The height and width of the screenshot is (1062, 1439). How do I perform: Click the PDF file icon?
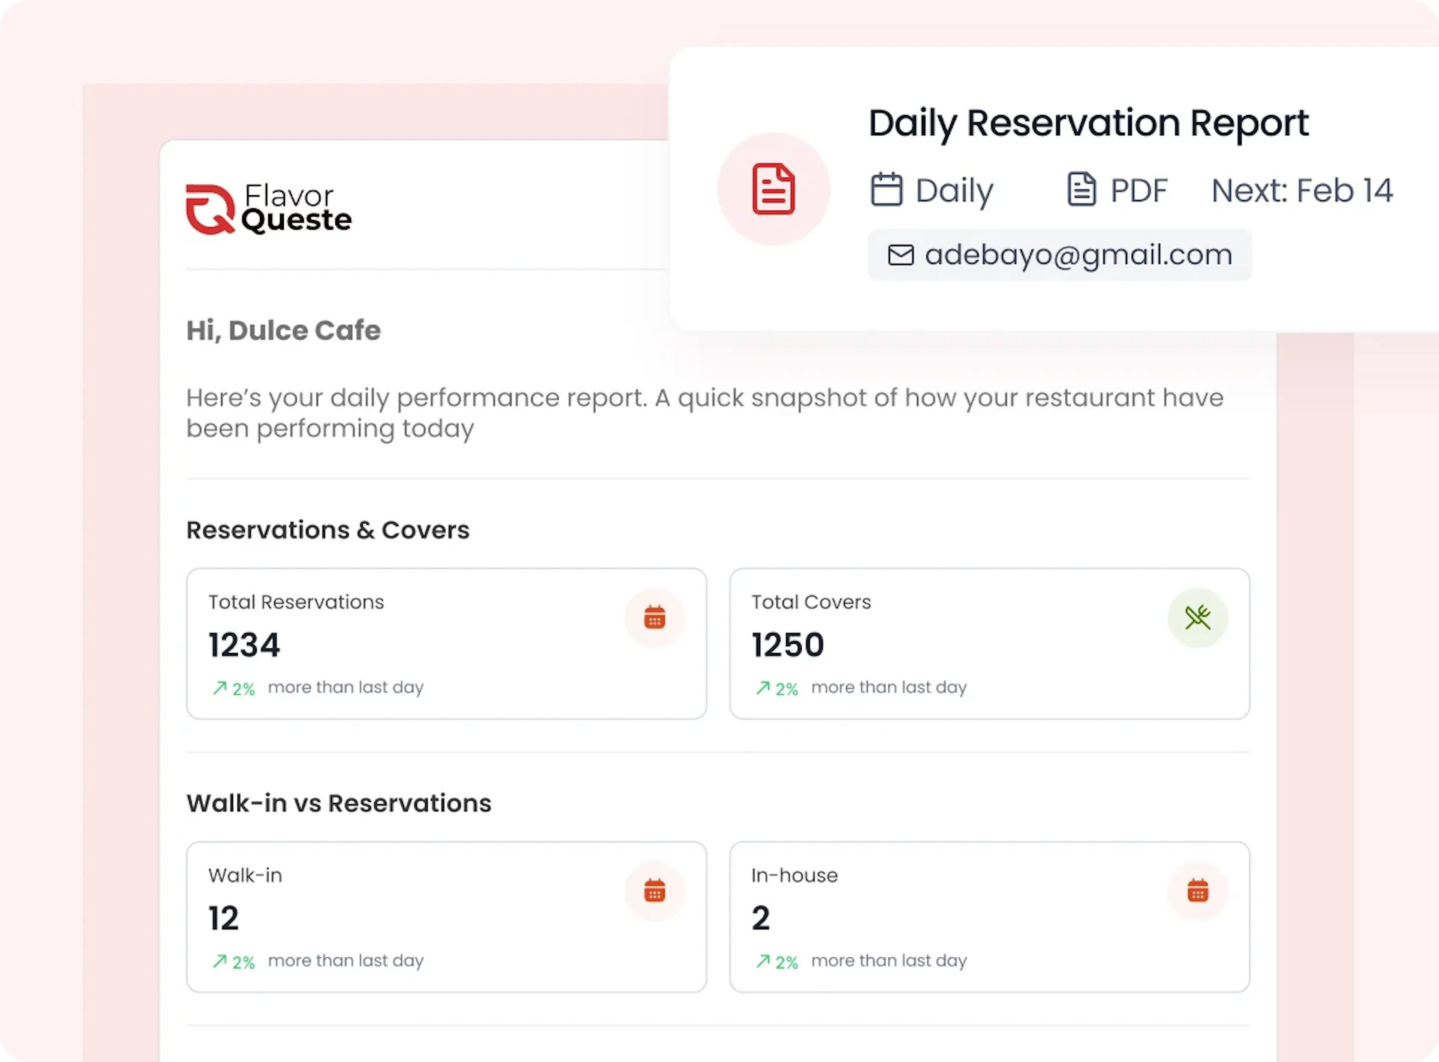pos(1081,190)
